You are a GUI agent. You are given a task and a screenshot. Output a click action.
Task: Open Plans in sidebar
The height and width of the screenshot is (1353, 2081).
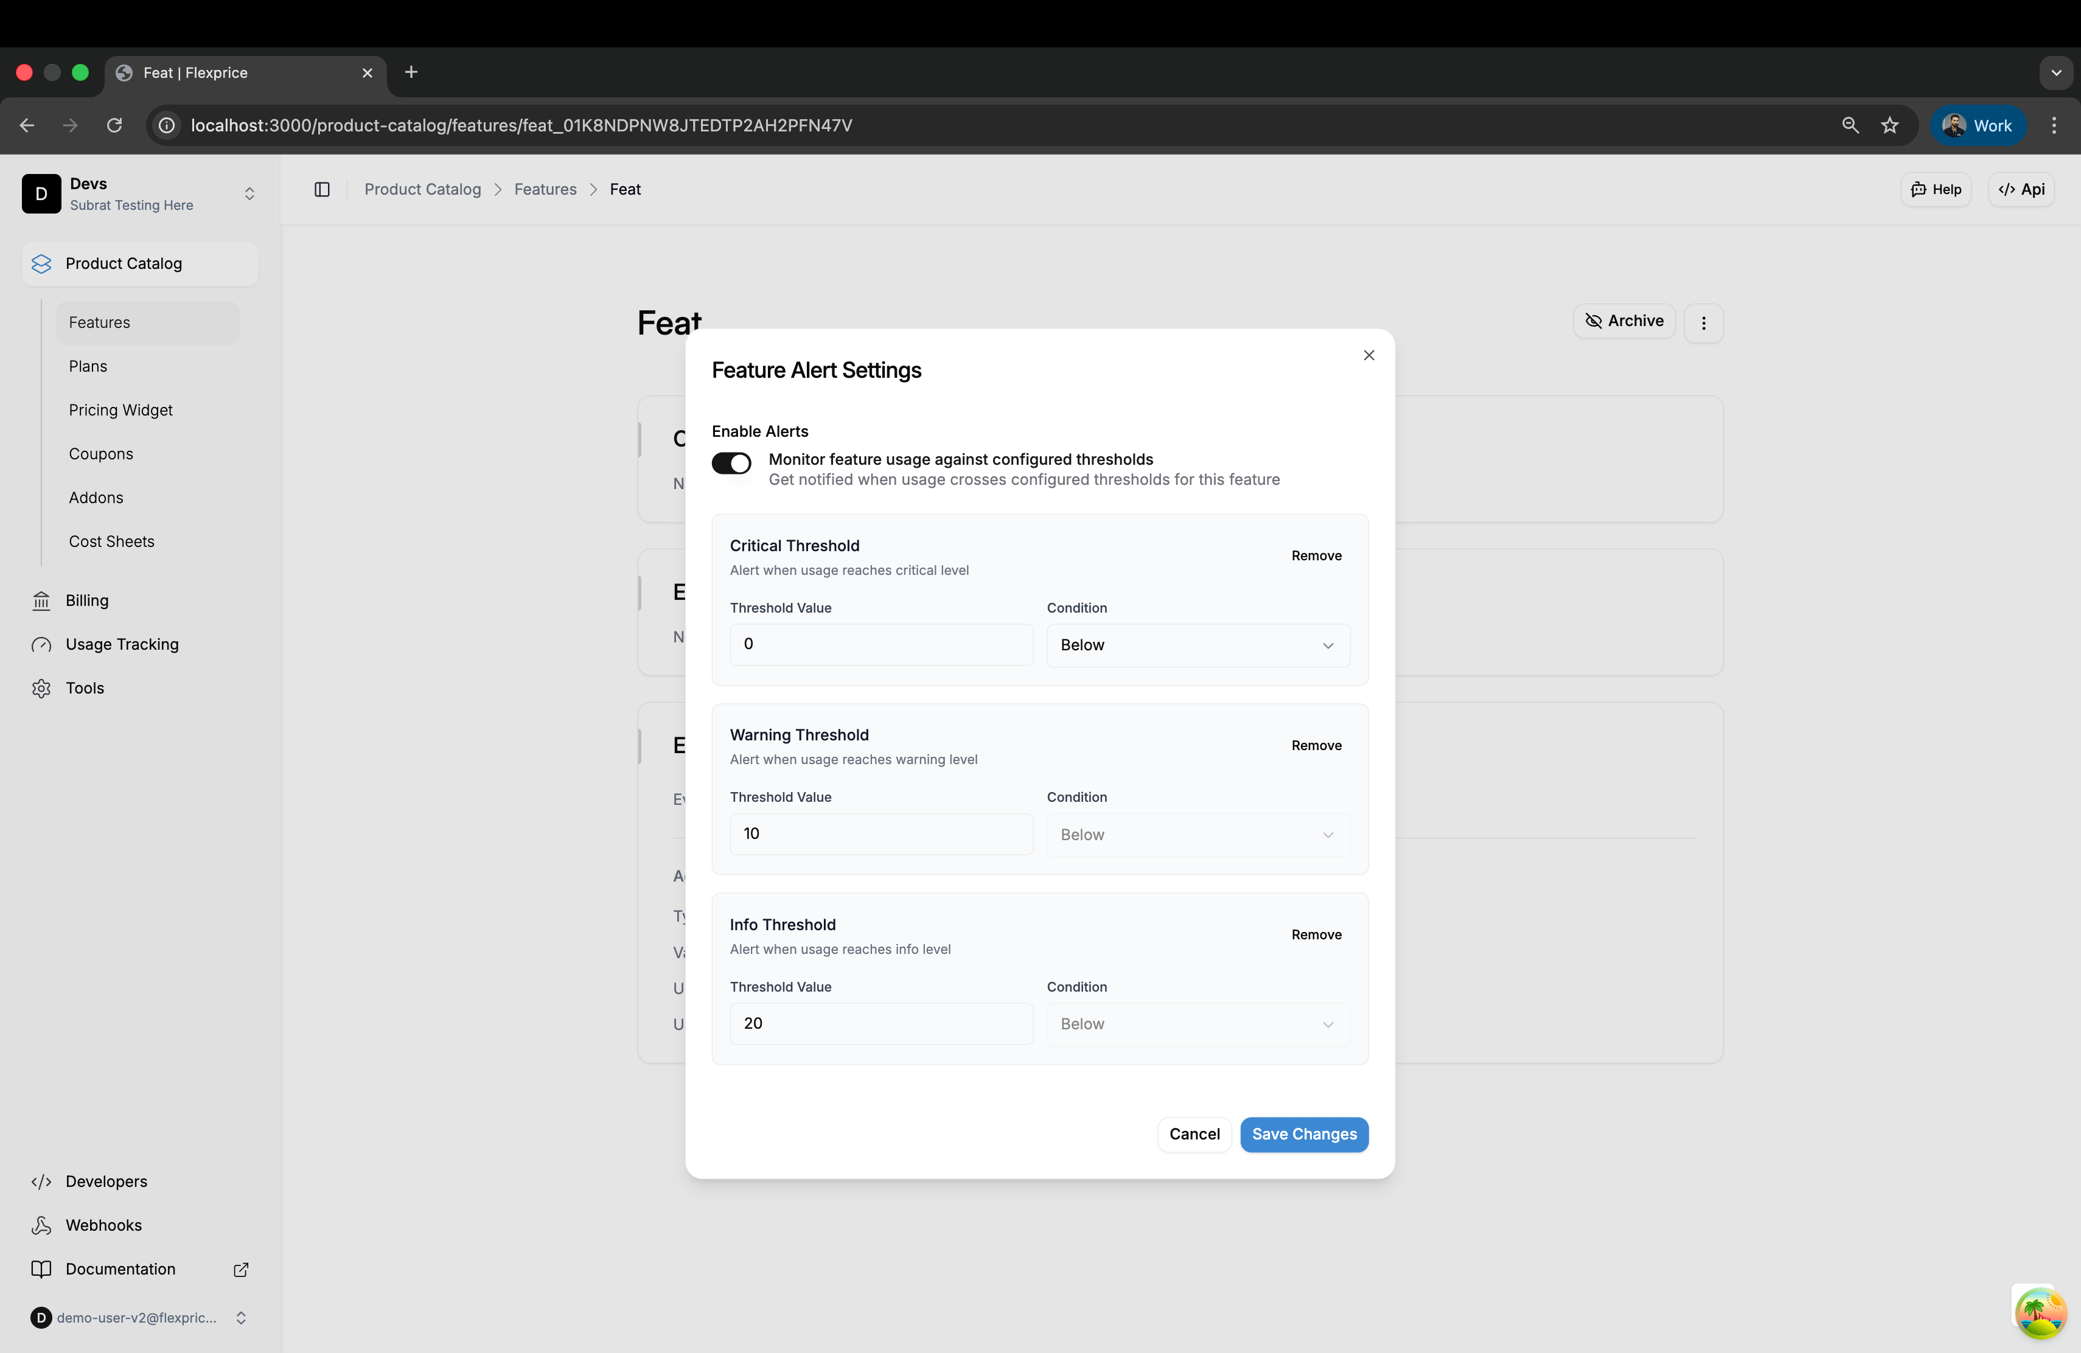147,366
